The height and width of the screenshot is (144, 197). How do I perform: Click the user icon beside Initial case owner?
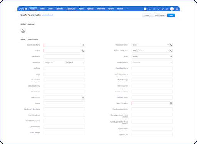pos(171,45)
